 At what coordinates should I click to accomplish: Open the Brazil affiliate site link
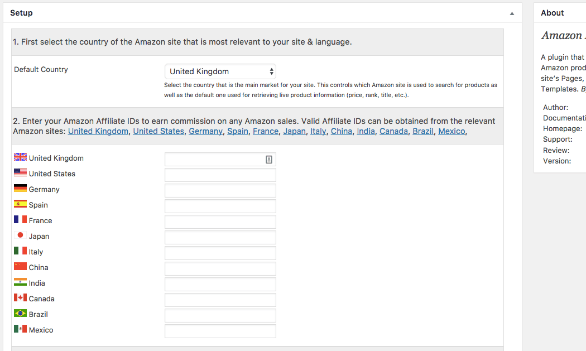[x=423, y=131]
